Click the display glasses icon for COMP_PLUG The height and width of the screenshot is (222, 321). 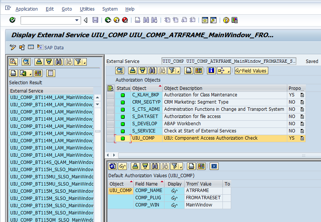pyautogui.click(x=174, y=198)
